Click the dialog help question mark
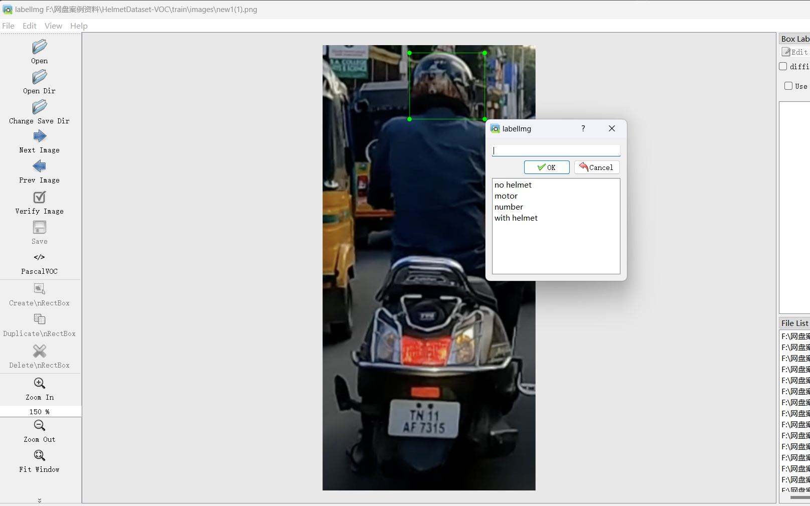This screenshot has height=506, width=810. 583,128
